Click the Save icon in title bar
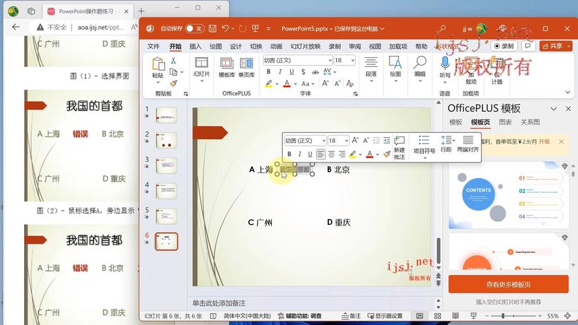The height and width of the screenshot is (325, 578). 213,29
